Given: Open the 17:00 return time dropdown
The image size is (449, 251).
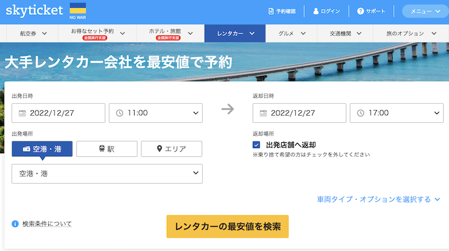Looking at the screenshot, I should point(396,113).
